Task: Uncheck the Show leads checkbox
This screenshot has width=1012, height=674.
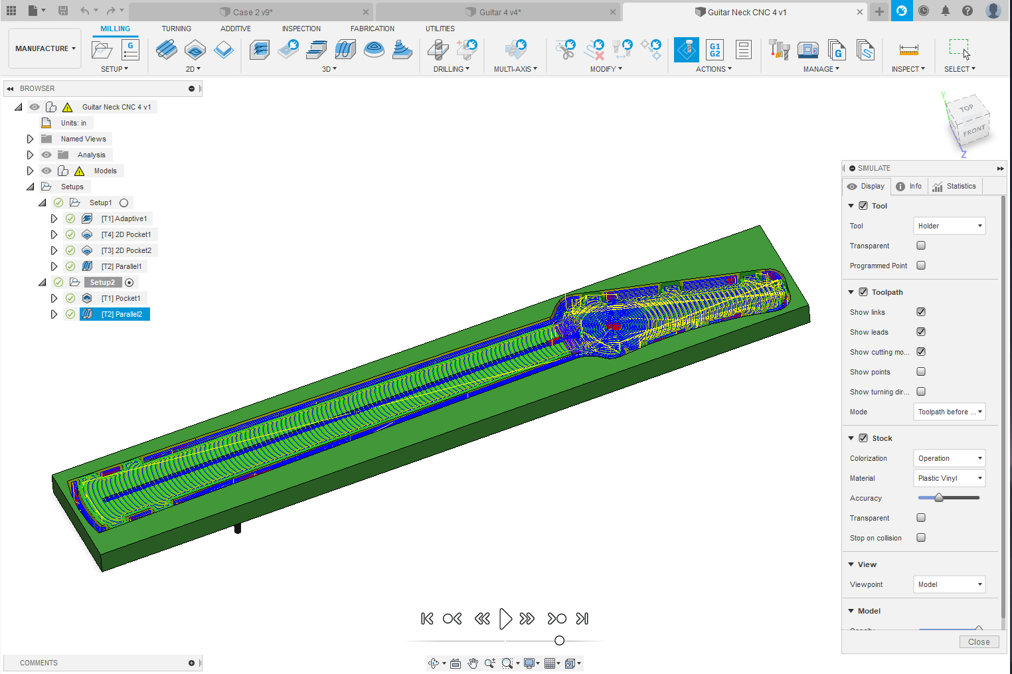Action: [921, 332]
